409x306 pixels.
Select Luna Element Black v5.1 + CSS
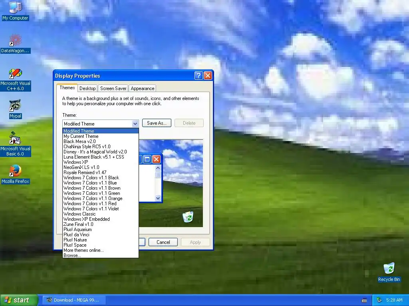100,157
